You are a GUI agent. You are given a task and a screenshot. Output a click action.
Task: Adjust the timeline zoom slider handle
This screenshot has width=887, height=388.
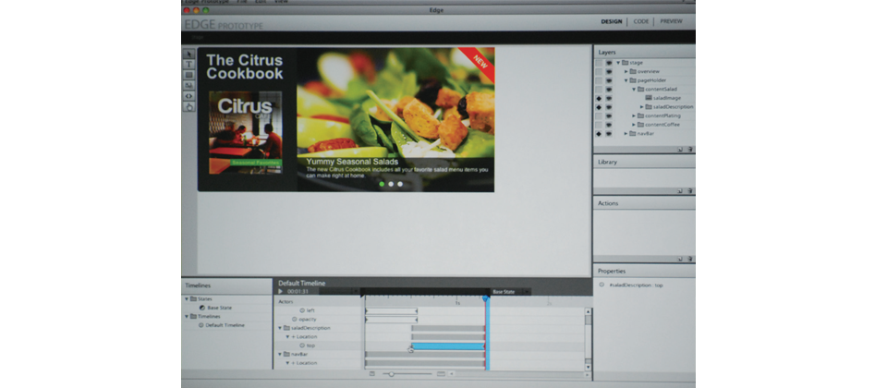pos(391,374)
